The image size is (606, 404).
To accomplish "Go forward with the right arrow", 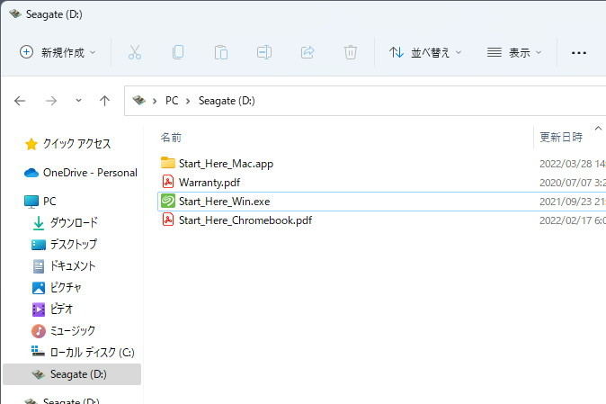I will pos(50,101).
